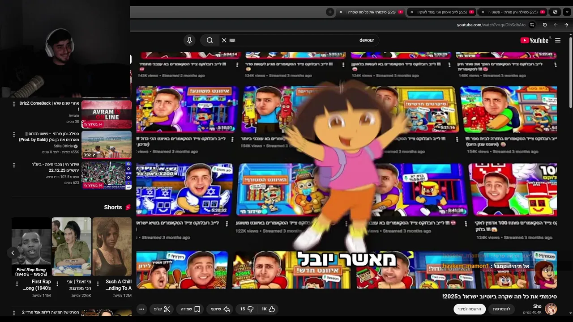Close the '(226) סיכמתי את כל מה שקרה' tab
Image resolution: width=573 pixels, height=322 pixels.
[341, 12]
